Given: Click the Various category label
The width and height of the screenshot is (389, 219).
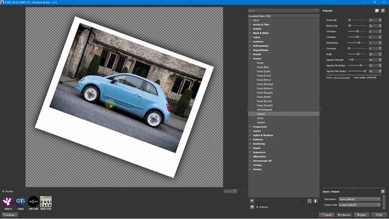Looking at the screenshot, I should pos(257,169).
